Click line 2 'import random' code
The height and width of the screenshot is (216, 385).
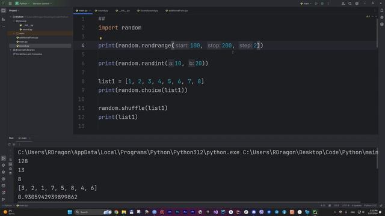[x=120, y=28]
